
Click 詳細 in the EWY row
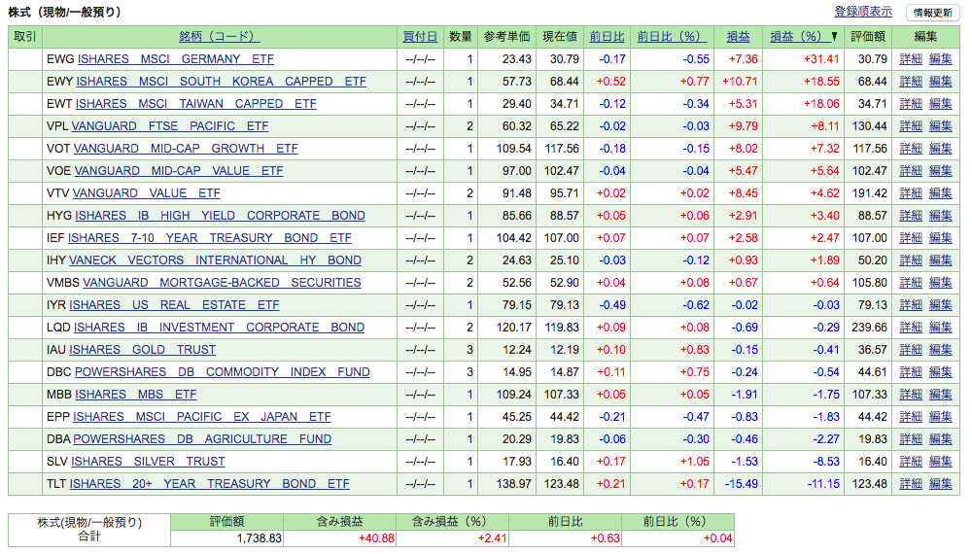(911, 82)
